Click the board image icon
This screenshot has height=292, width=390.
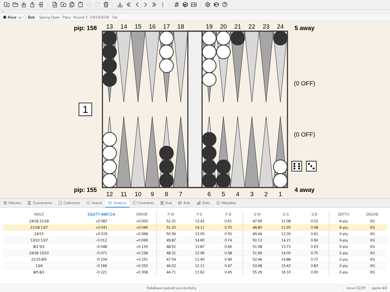point(194,5)
